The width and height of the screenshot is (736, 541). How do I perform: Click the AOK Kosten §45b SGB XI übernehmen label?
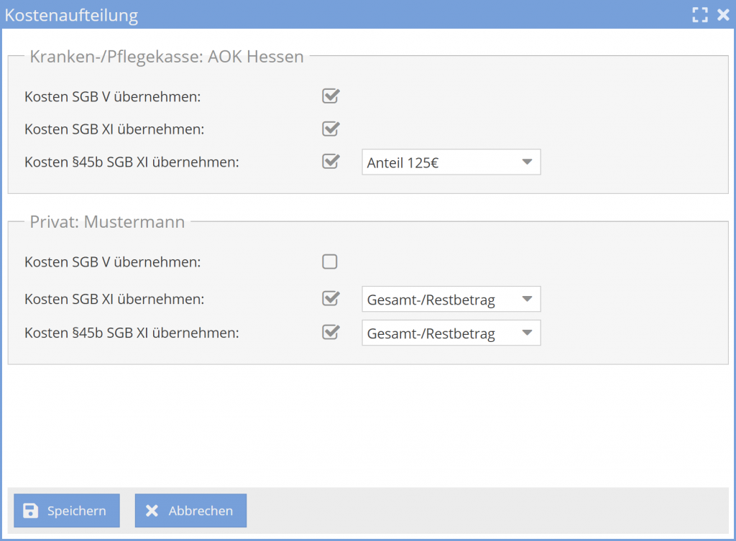point(132,162)
